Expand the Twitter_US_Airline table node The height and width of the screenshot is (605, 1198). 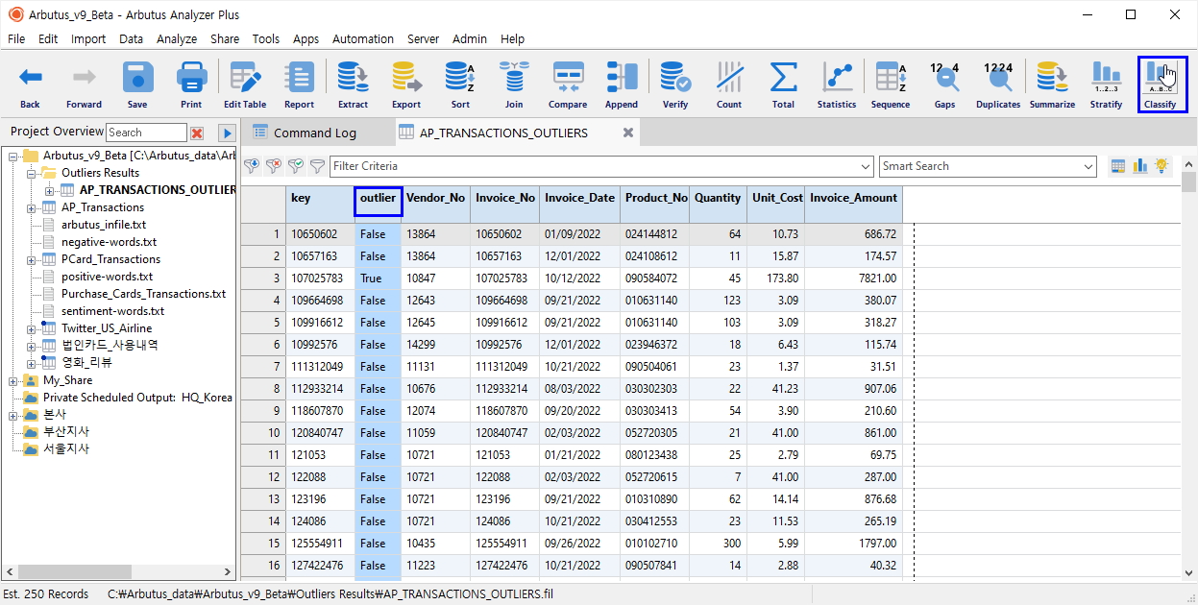[x=32, y=328]
